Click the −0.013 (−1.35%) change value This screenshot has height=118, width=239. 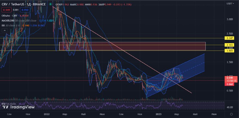122,4
